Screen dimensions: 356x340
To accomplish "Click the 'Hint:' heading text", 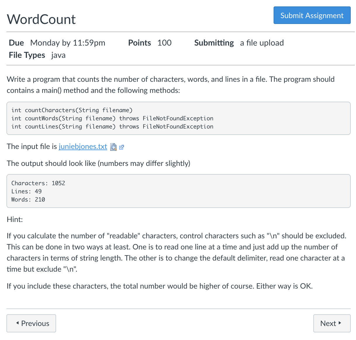I will tap(15, 219).
